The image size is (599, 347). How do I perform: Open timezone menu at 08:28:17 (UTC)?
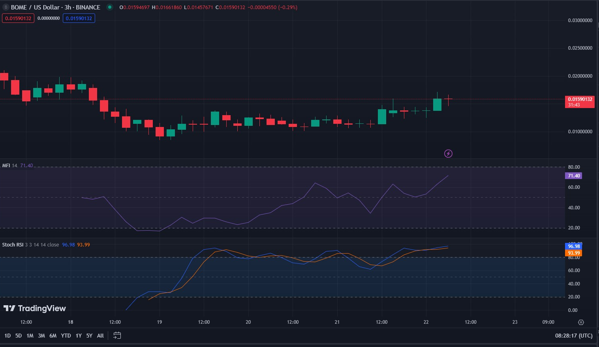(x=574, y=336)
